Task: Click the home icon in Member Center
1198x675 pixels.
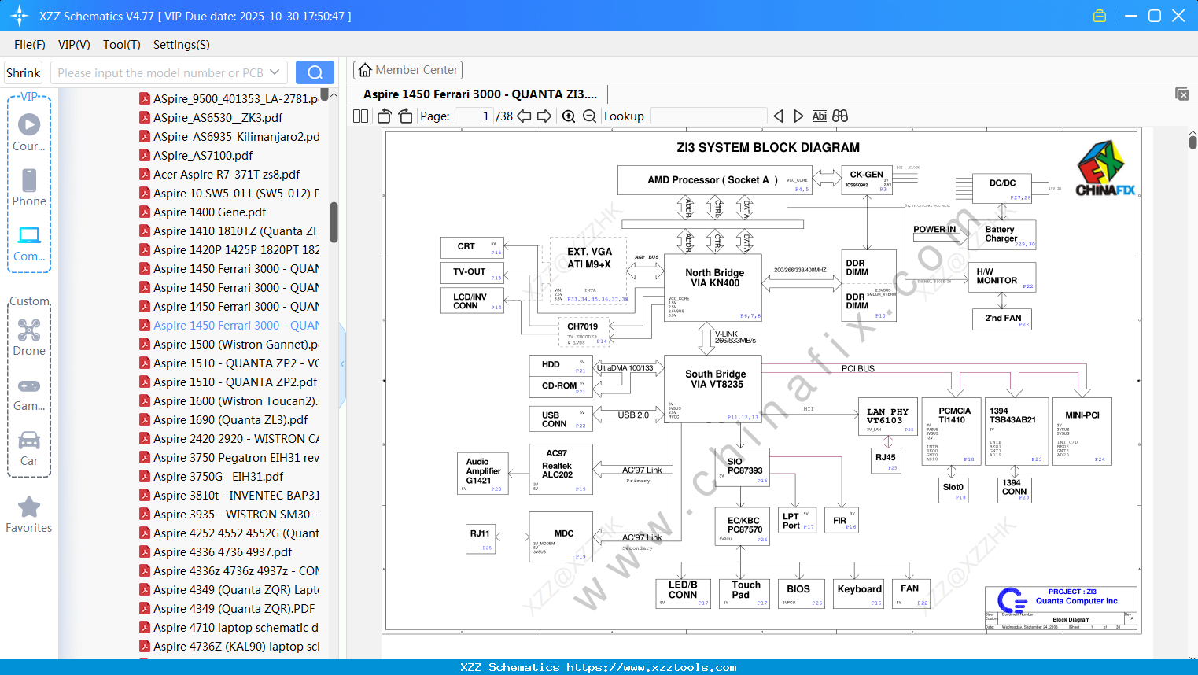Action: click(x=365, y=70)
